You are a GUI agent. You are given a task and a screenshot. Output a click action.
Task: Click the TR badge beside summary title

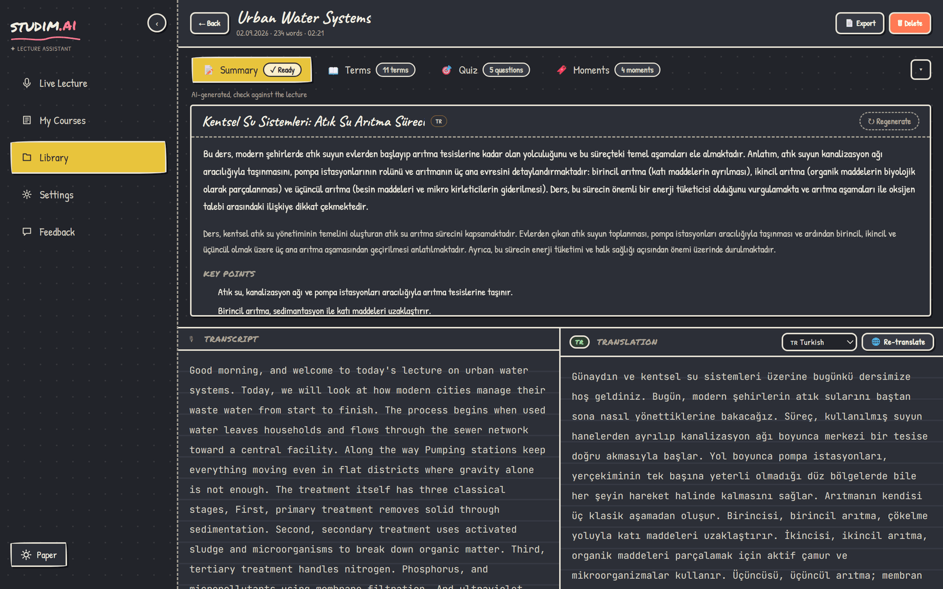coord(439,121)
